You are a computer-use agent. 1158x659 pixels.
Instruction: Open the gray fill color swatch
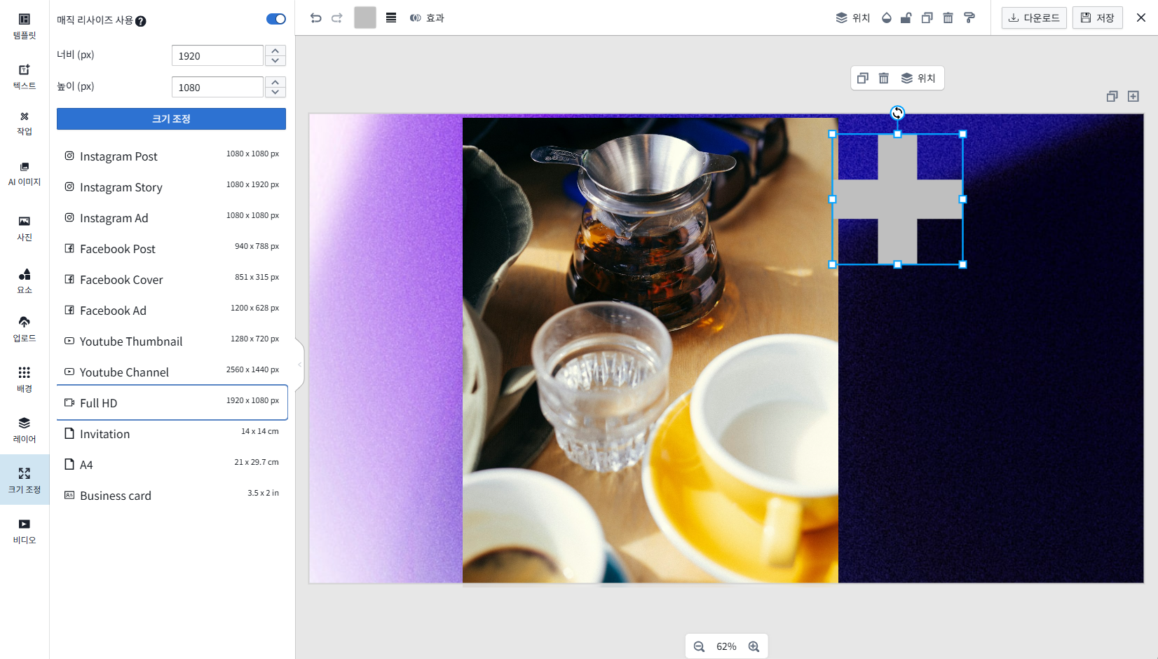[x=365, y=18]
